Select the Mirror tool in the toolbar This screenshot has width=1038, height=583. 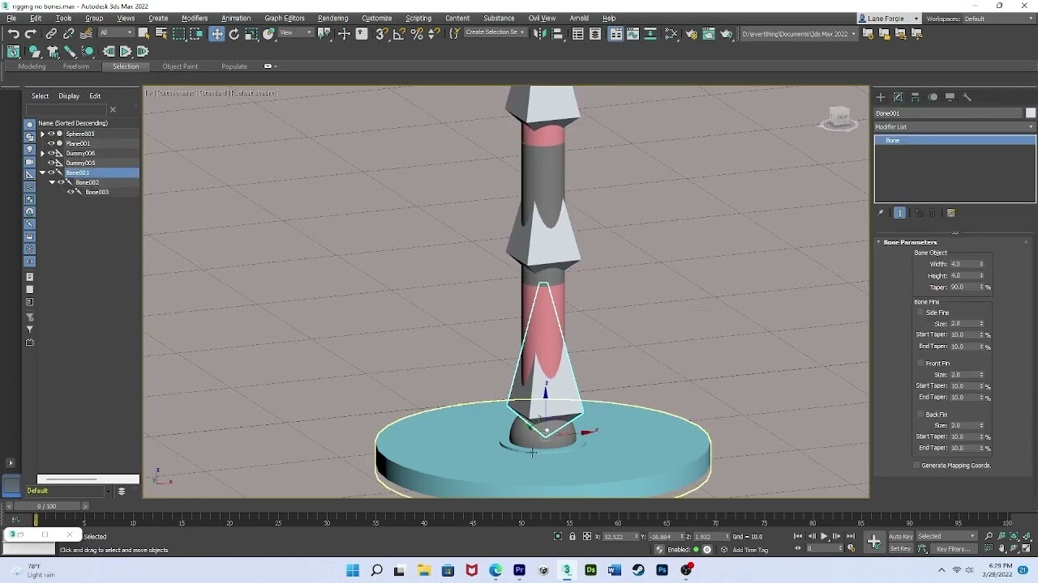[x=538, y=33]
